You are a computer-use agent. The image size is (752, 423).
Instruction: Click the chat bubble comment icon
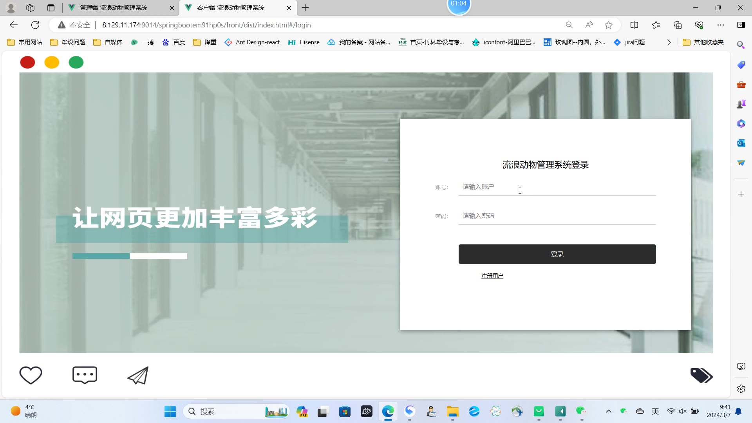(85, 375)
